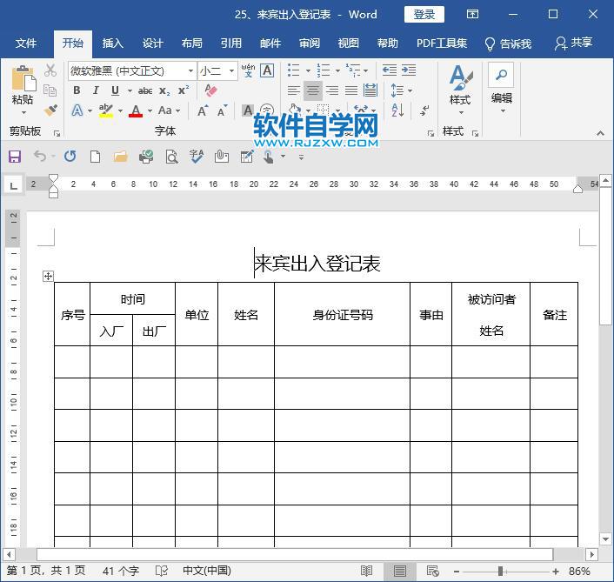Click the table move handle

coord(48,276)
